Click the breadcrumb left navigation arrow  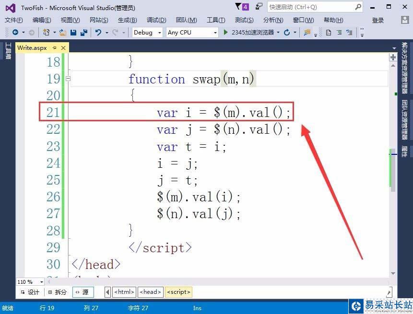[x=108, y=292]
